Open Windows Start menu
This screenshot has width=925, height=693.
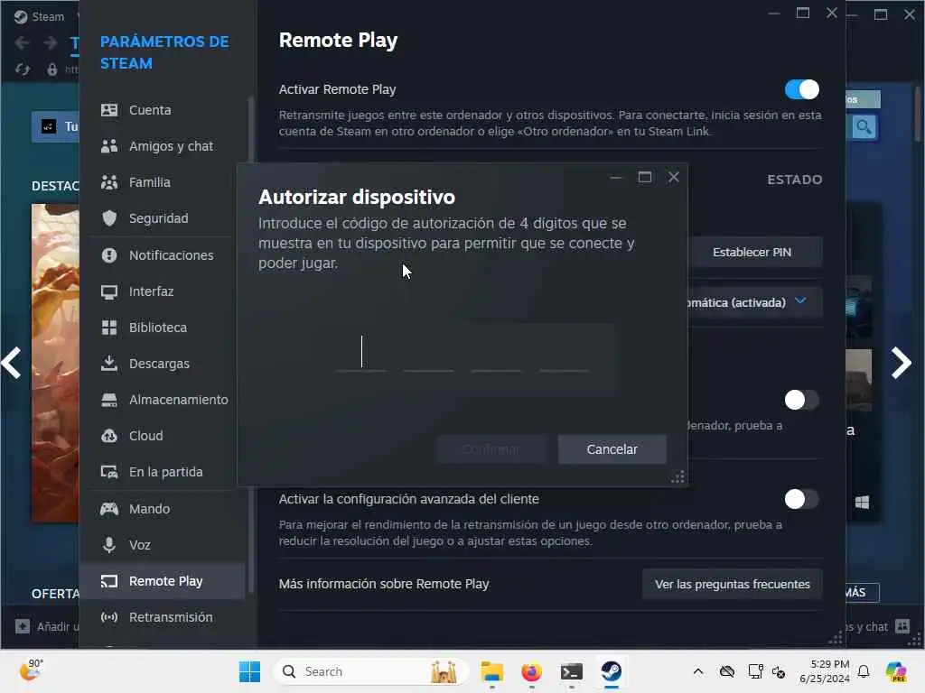[249, 671]
